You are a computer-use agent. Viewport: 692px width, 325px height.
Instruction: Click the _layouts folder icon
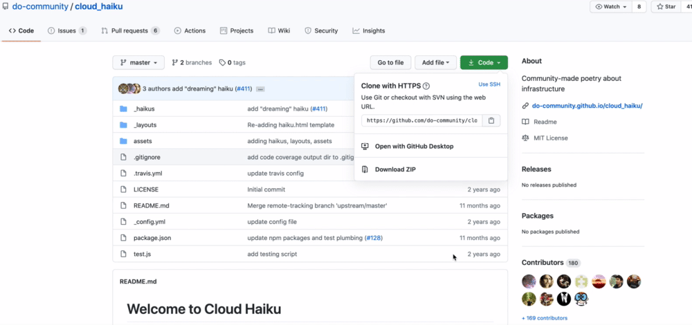[x=124, y=124]
